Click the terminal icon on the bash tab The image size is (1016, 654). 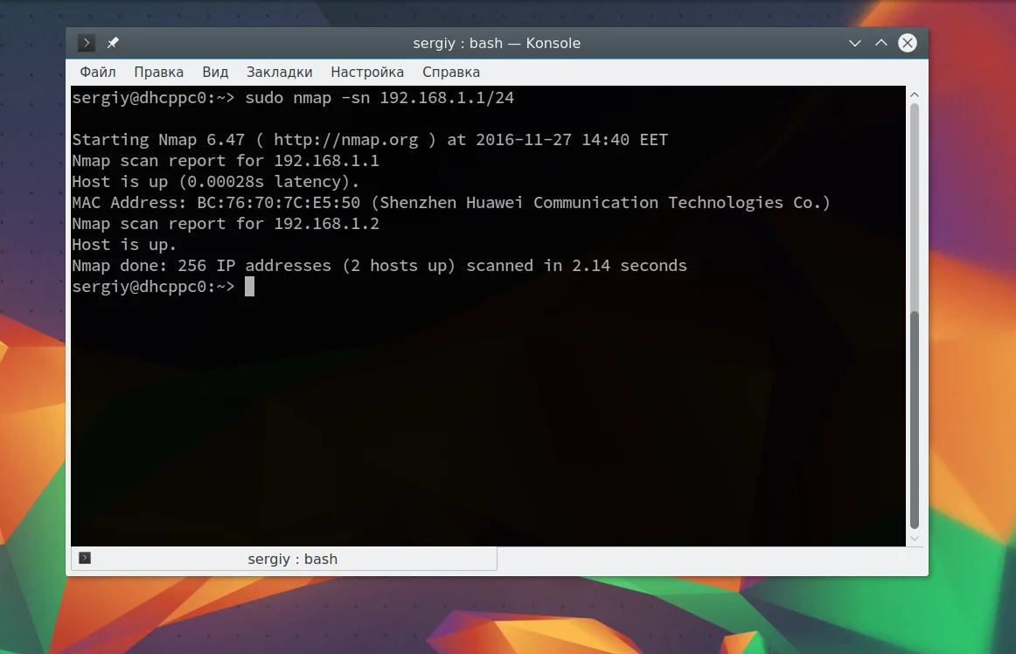[85, 558]
